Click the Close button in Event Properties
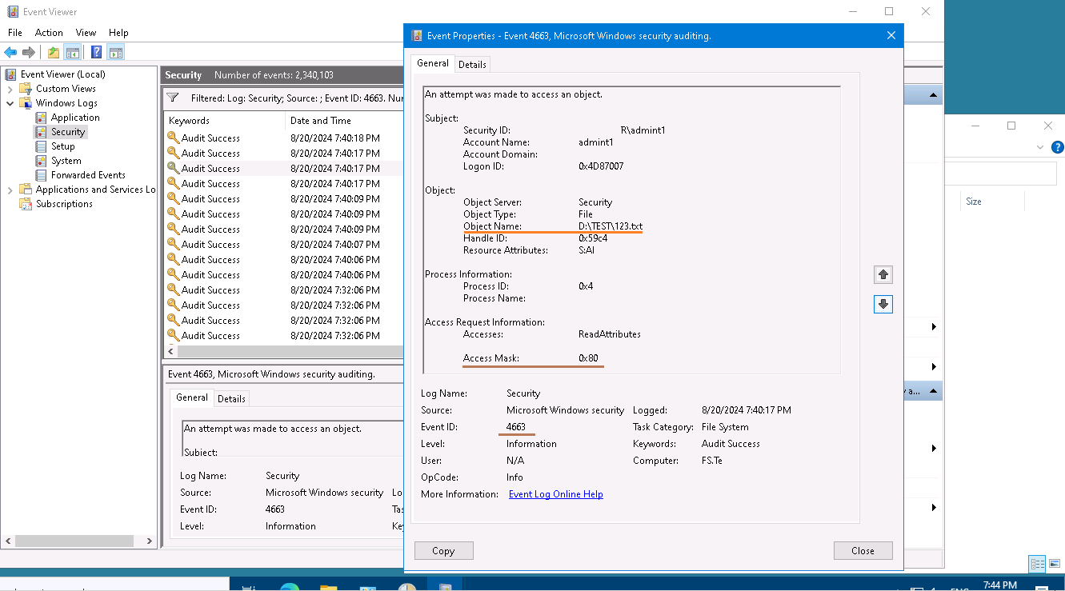 point(863,550)
